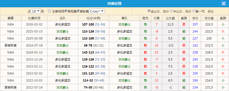
Task: Select the 半让分、总分 radio button
Action: point(171,11)
